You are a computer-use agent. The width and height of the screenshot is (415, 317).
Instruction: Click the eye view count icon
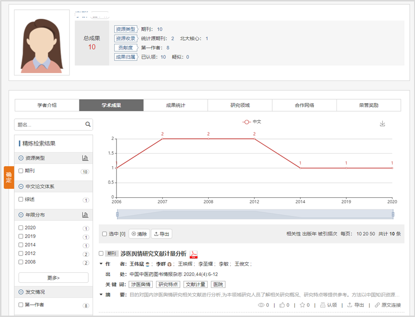(262, 305)
